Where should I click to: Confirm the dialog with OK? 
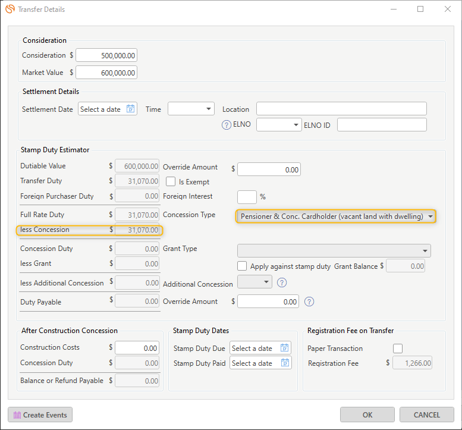point(367,415)
